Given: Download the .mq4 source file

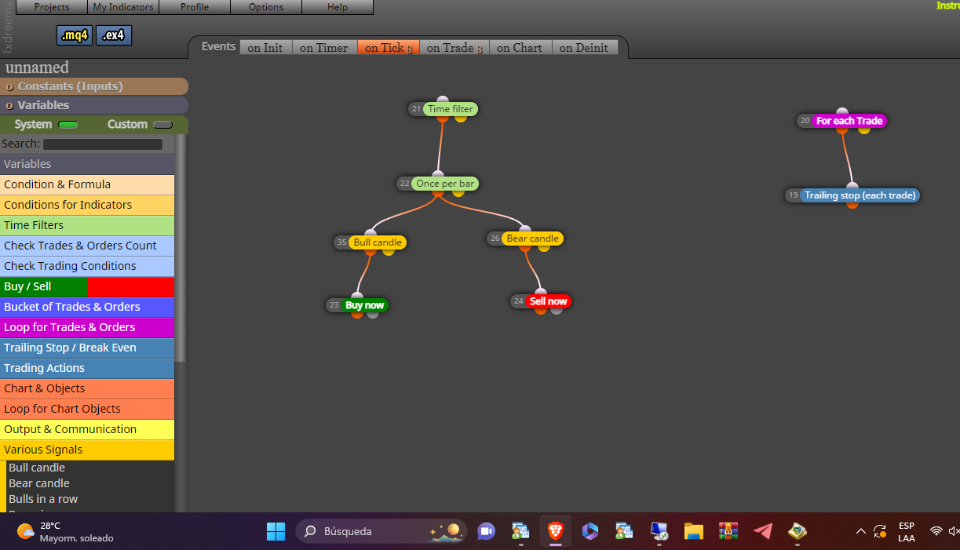Looking at the screenshot, I should pyautogui.click(x=75, y=35).
